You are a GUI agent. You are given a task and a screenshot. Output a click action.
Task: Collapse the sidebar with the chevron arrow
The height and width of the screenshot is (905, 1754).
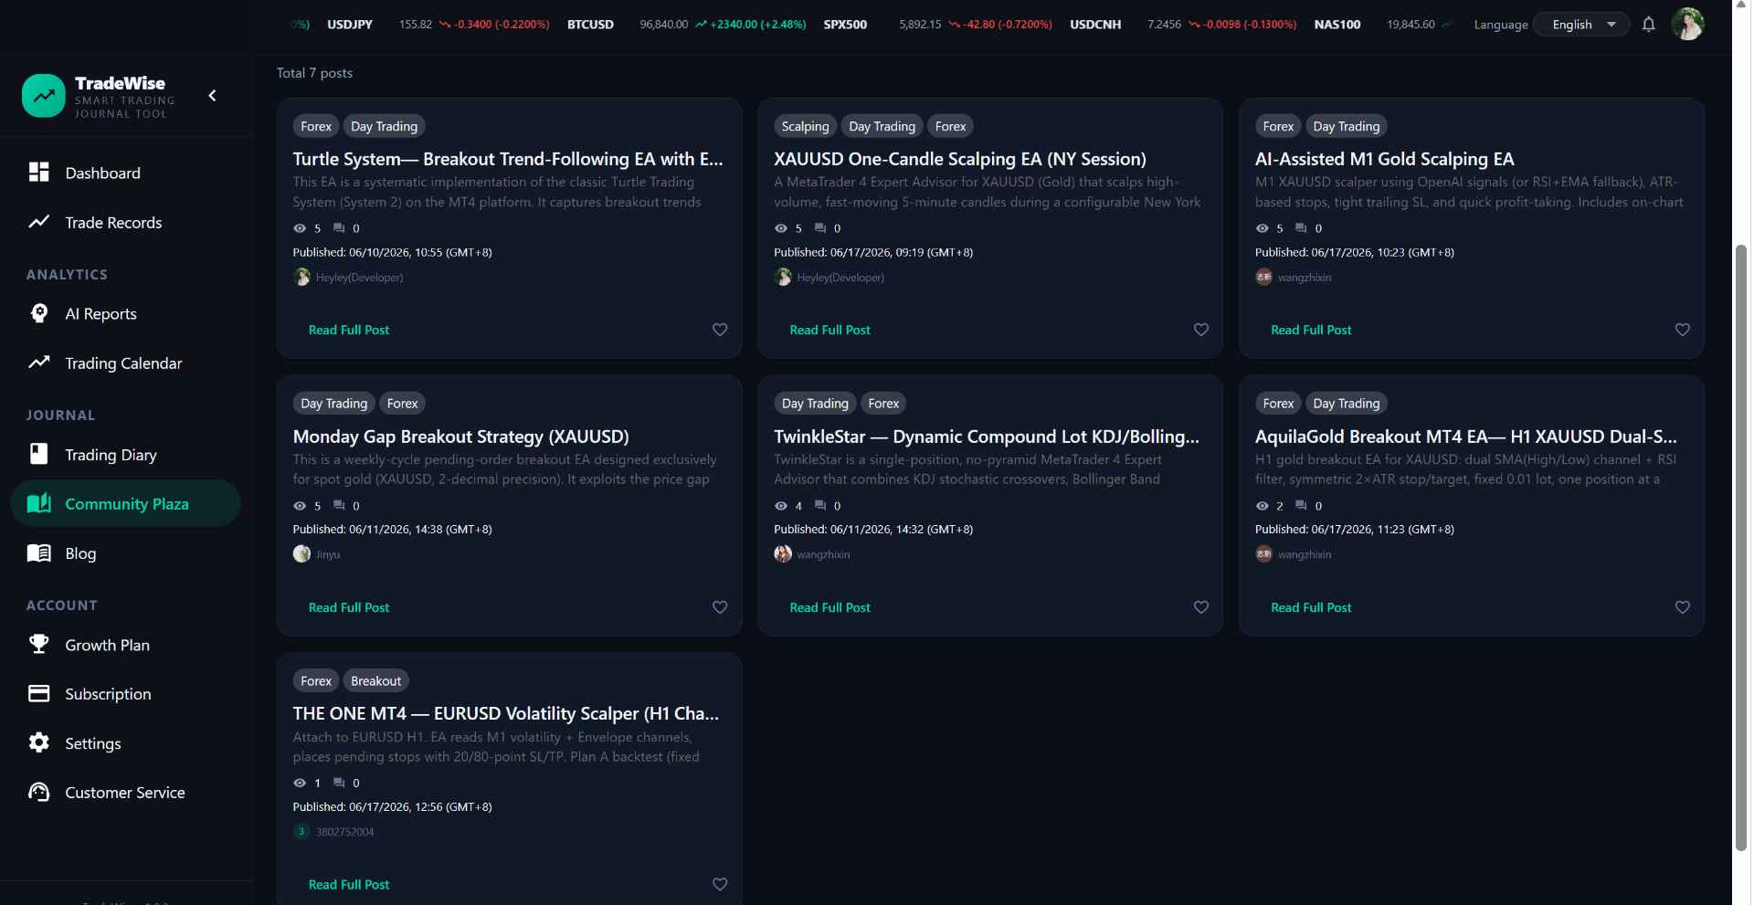(212, 96)
